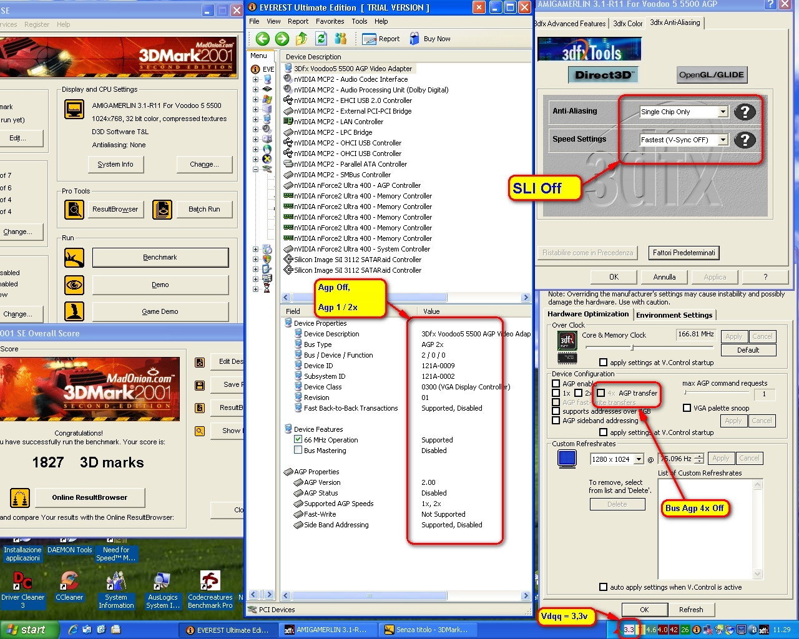
Task: Enable the AGP enable checkbox
Action: pos(556,384)
